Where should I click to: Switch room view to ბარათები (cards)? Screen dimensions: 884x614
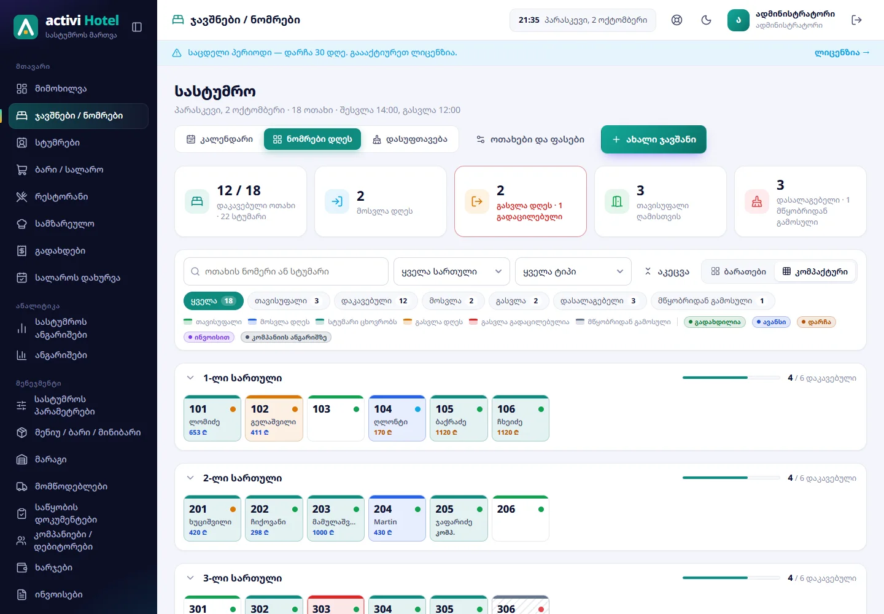(739, 271)
